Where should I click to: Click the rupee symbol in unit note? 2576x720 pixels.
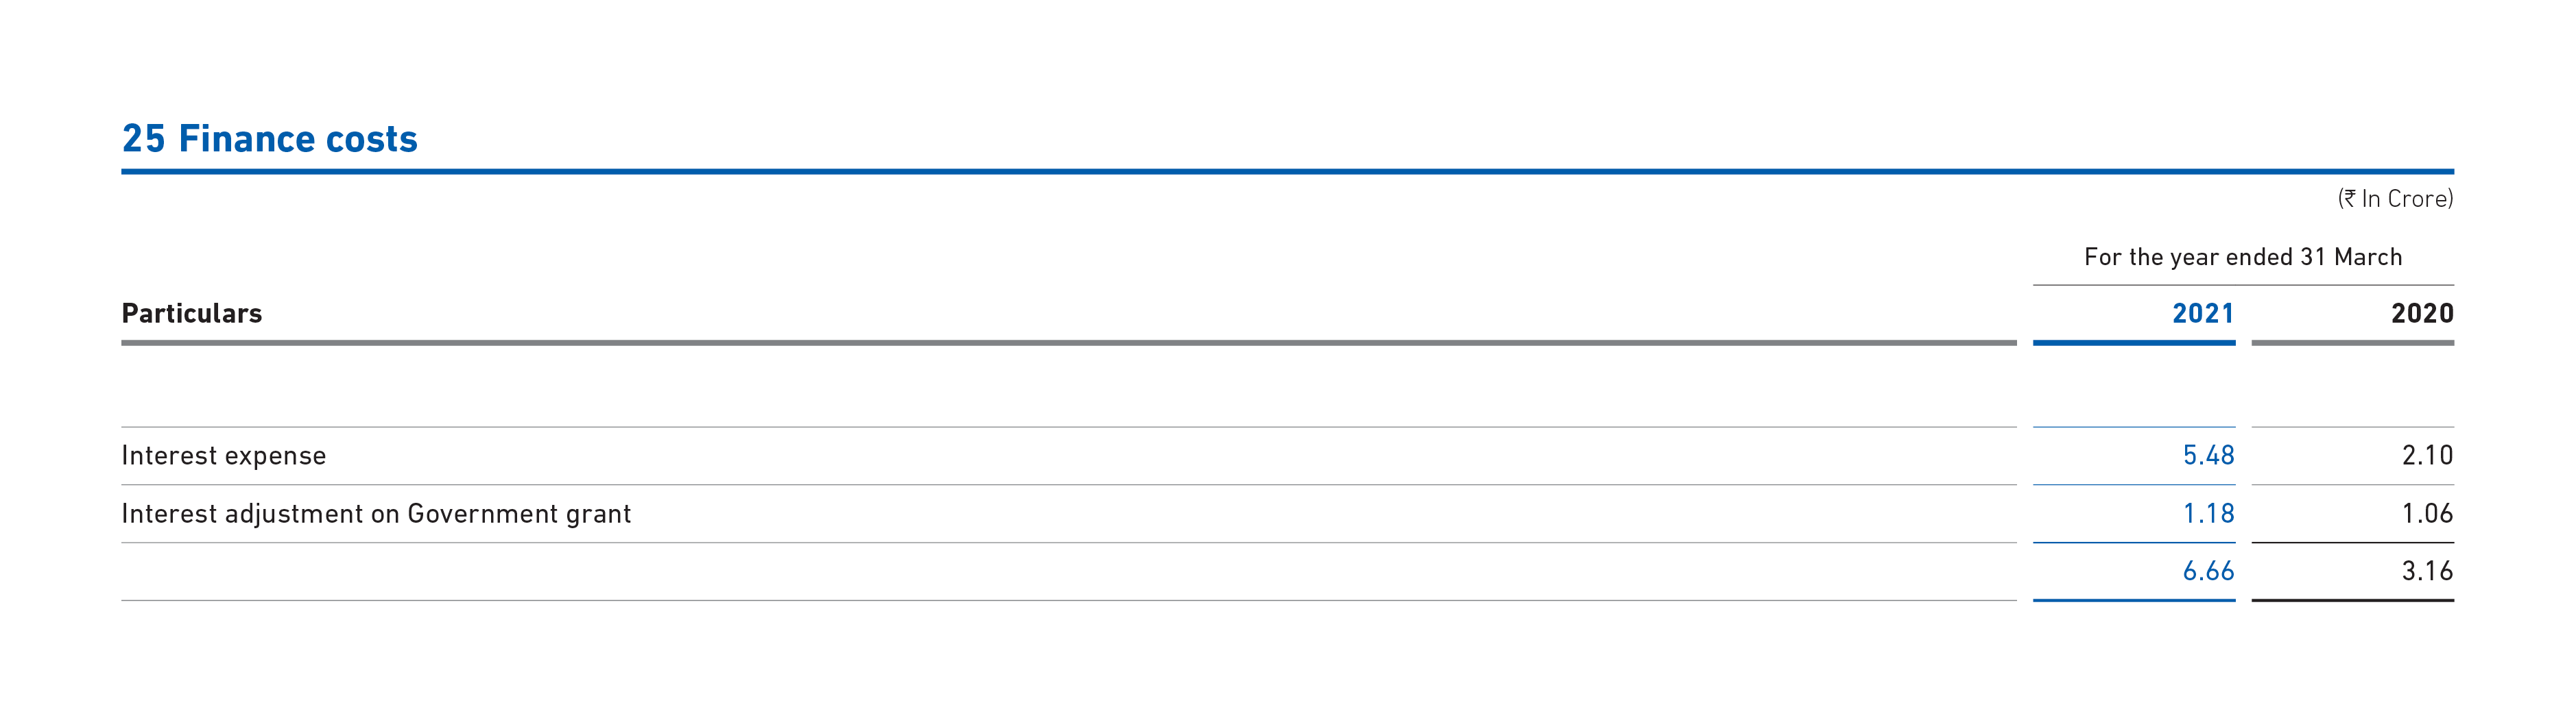coord(2351,199)
